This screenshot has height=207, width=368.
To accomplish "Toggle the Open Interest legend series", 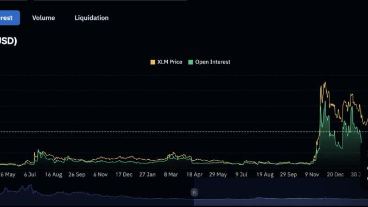I will point(209,62).
